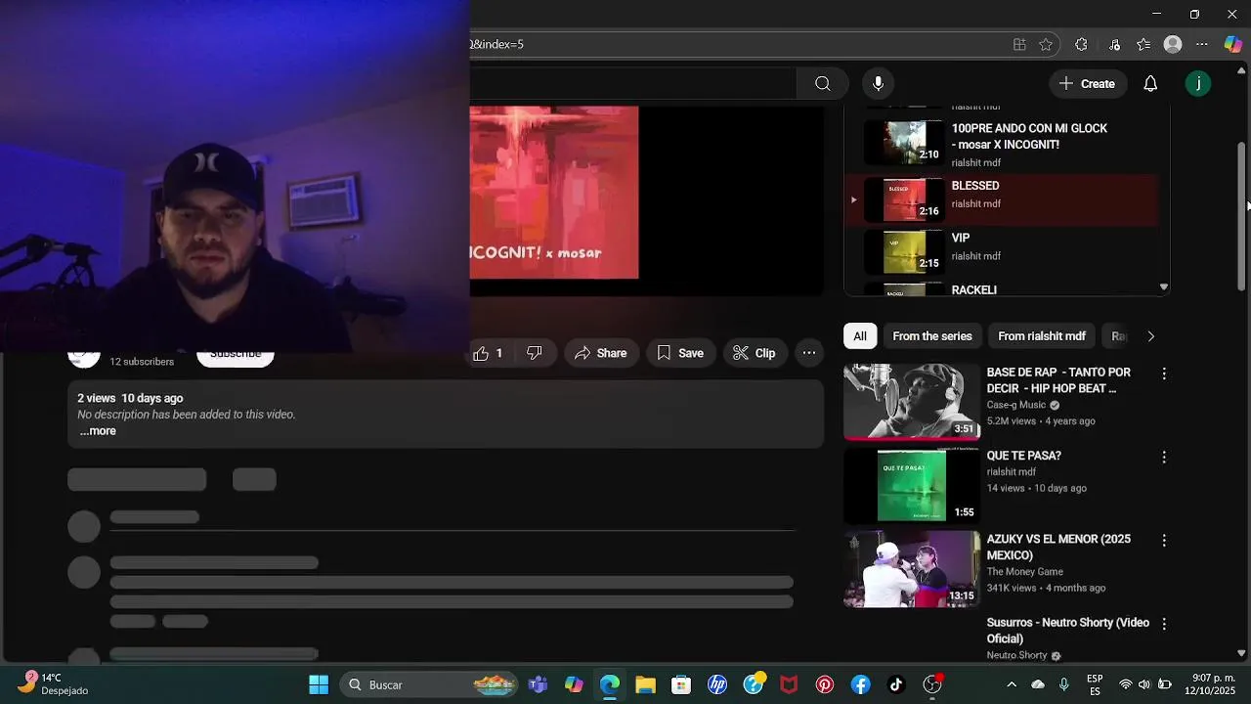Click the taskbar Buscar search box
The width and height of the screenshot is (1251, 704).
[x=430, y=684]
